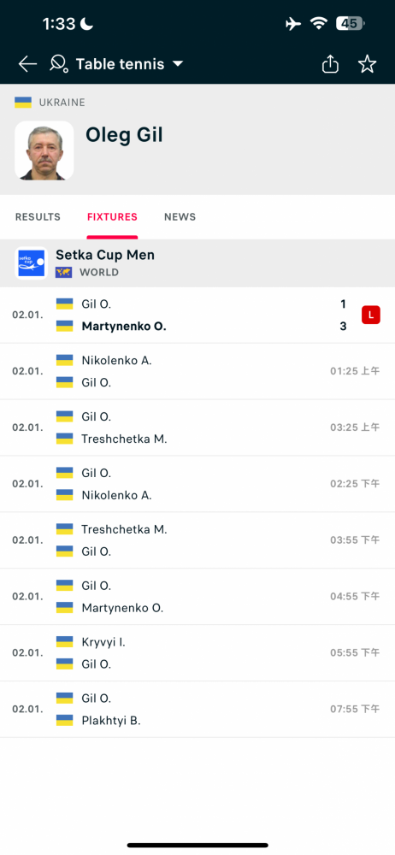Tap the table tennis racket icon
This screenshot has height=855, width=395.
[x=59, y=64]
